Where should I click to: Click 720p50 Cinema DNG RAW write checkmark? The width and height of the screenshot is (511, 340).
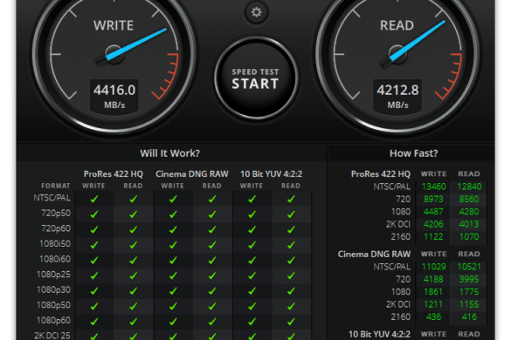[173, 214]
